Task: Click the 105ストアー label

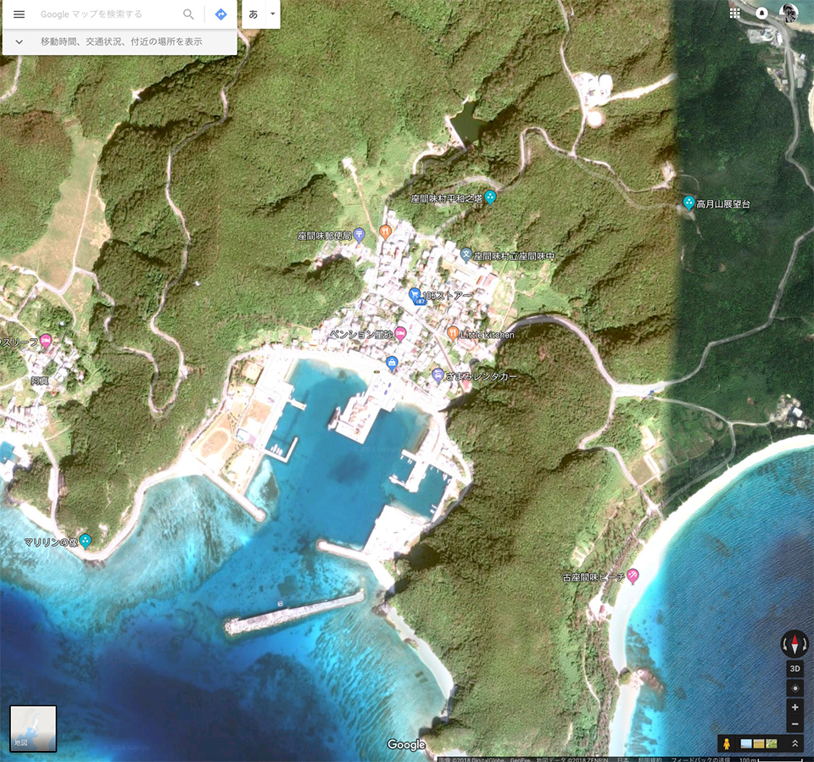Action: coord(447,296)
